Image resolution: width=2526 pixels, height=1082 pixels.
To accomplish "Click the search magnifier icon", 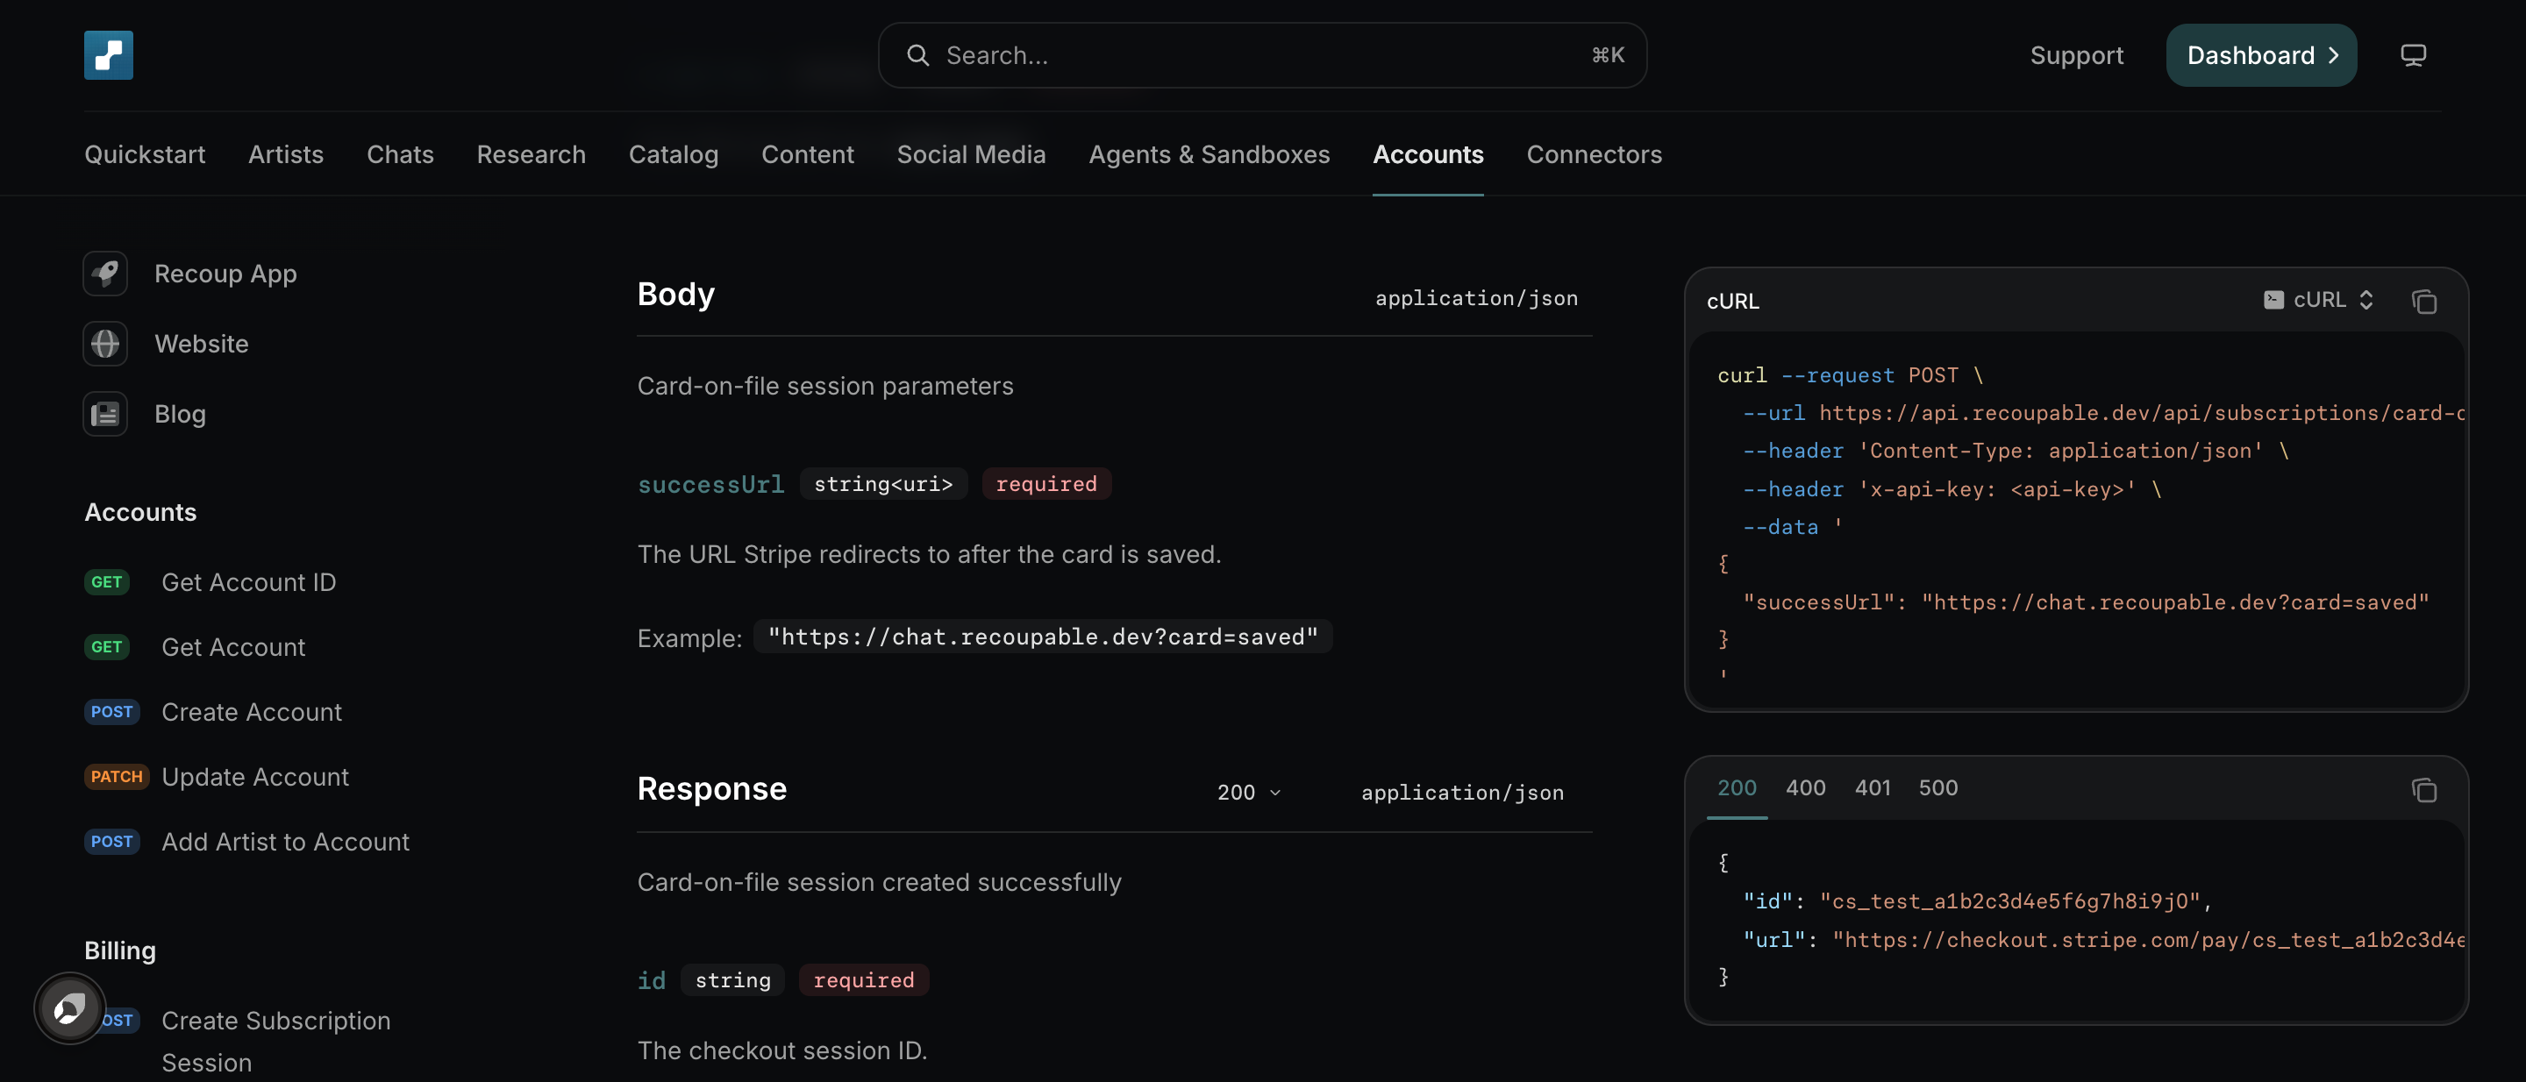I will [x=917, y=56].
